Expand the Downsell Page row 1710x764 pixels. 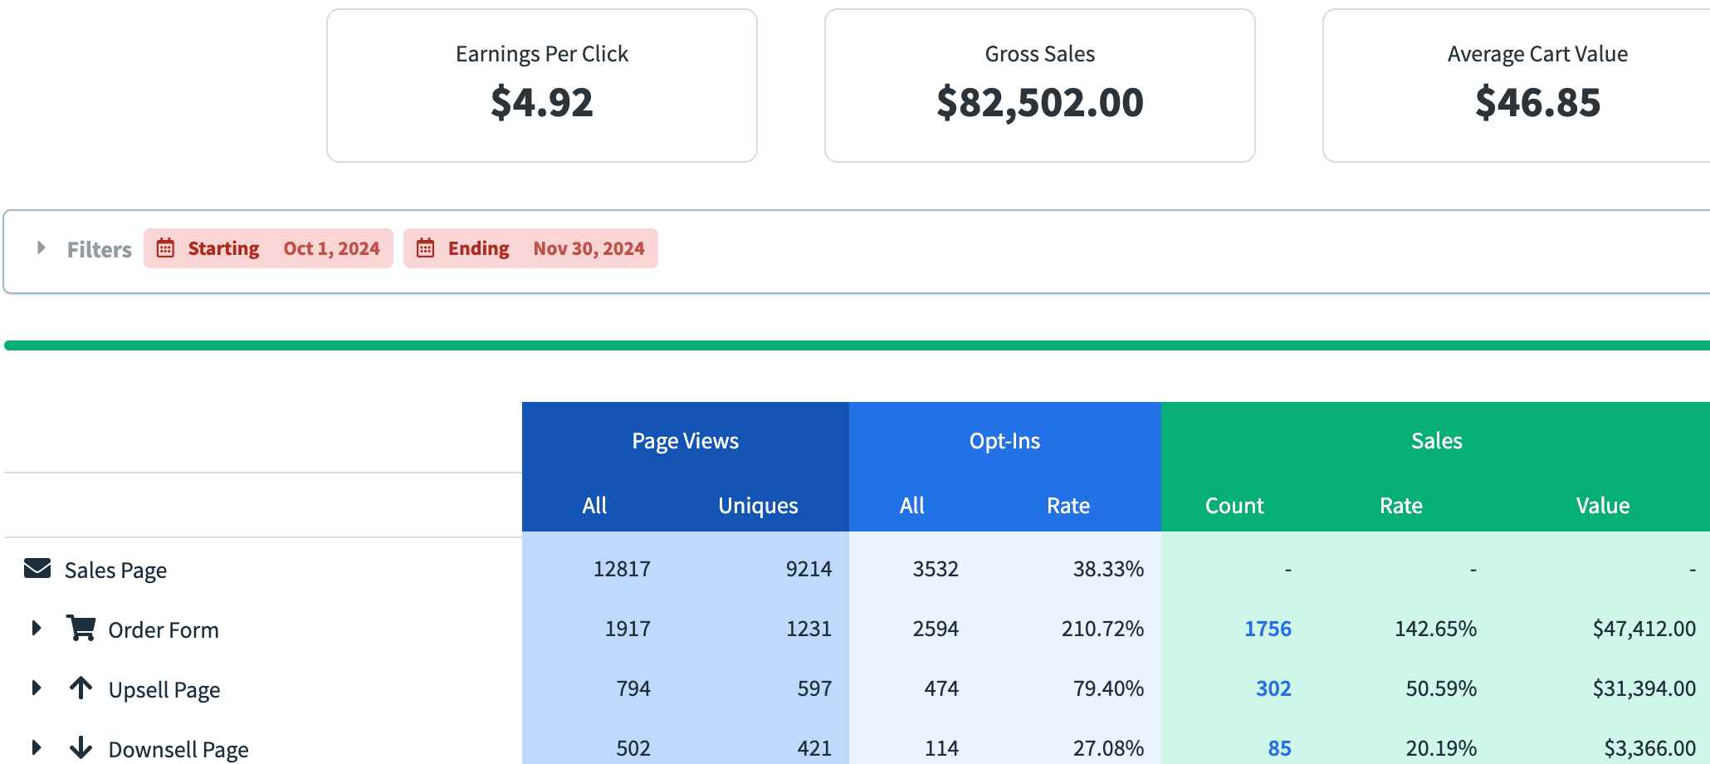(37, 747)
